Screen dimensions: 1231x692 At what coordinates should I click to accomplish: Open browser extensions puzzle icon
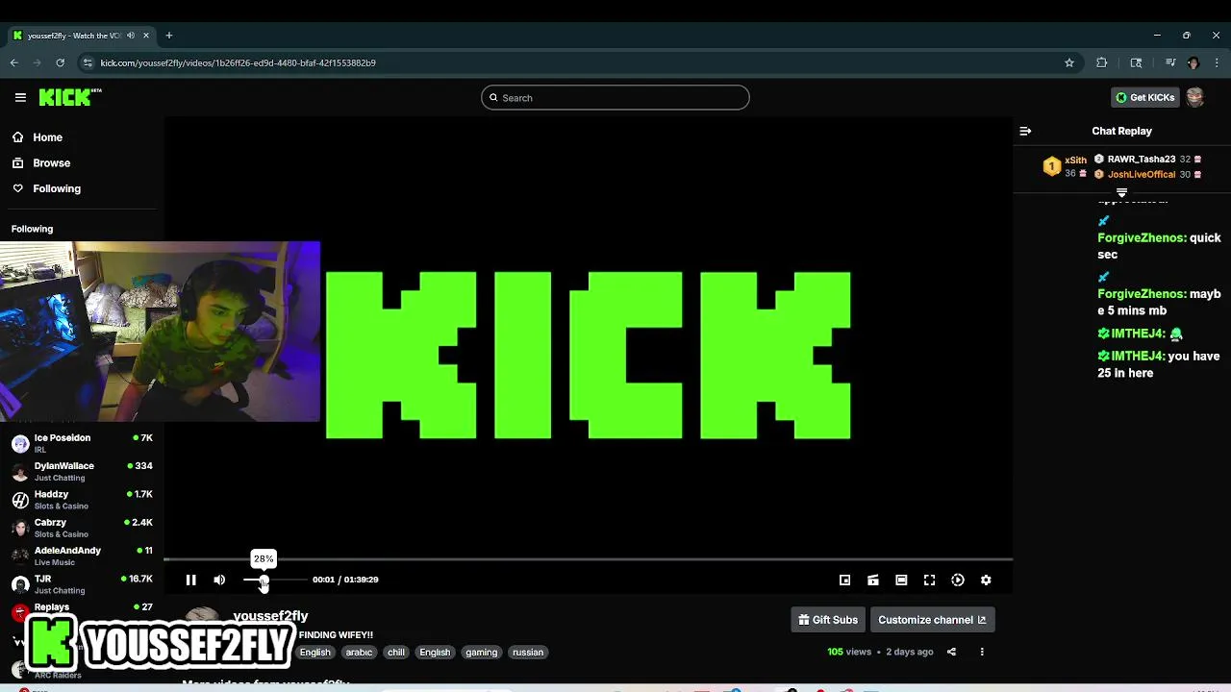pyautogui.click(x=1102, y=62)
